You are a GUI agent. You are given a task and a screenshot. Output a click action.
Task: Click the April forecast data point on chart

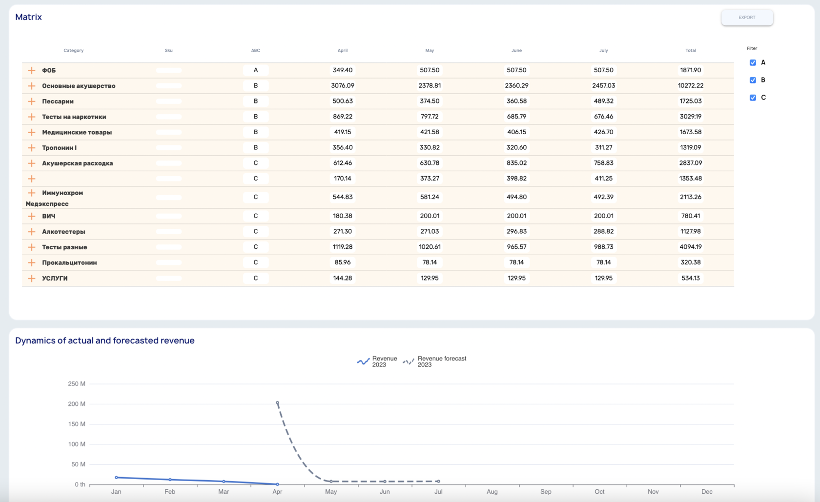[277, 402]
